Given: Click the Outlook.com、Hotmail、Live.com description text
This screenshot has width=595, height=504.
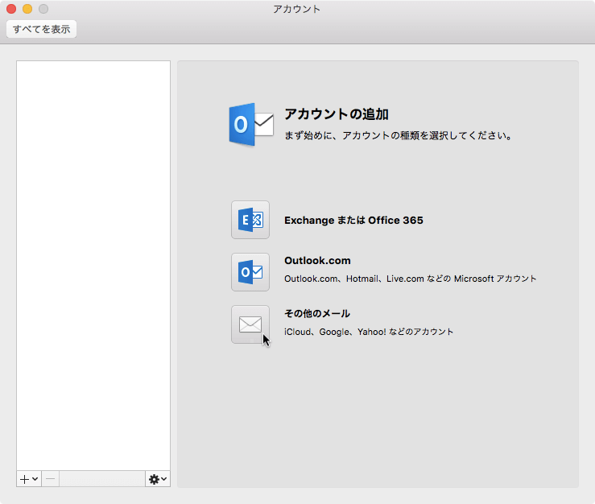Looking at the screenshot, I should (410, 279).
